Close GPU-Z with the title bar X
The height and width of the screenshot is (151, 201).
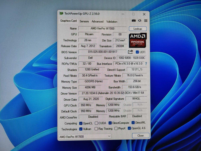click(144, 14)
